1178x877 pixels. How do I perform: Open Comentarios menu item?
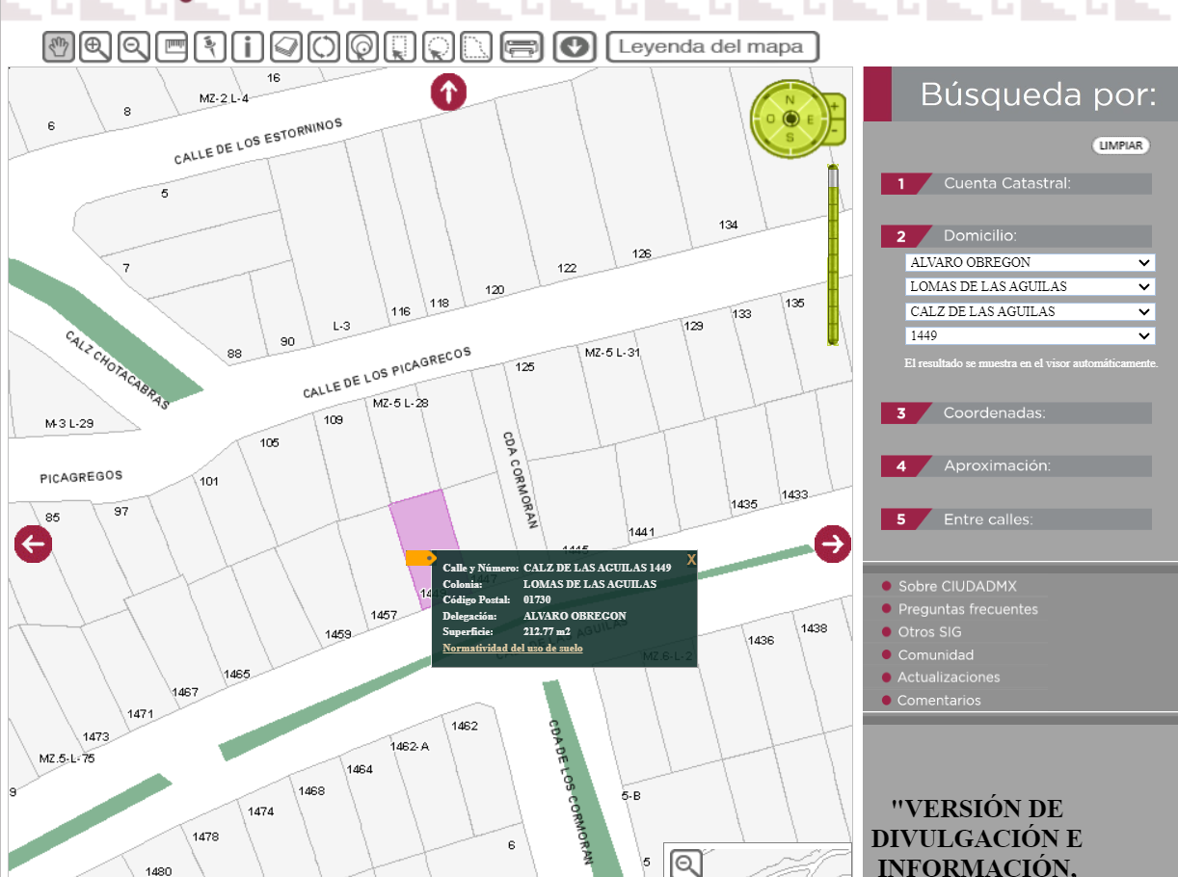(x=939, y=701)
